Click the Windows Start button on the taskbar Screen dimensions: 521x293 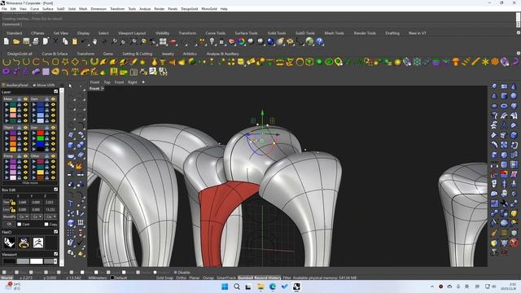point(225,286)
